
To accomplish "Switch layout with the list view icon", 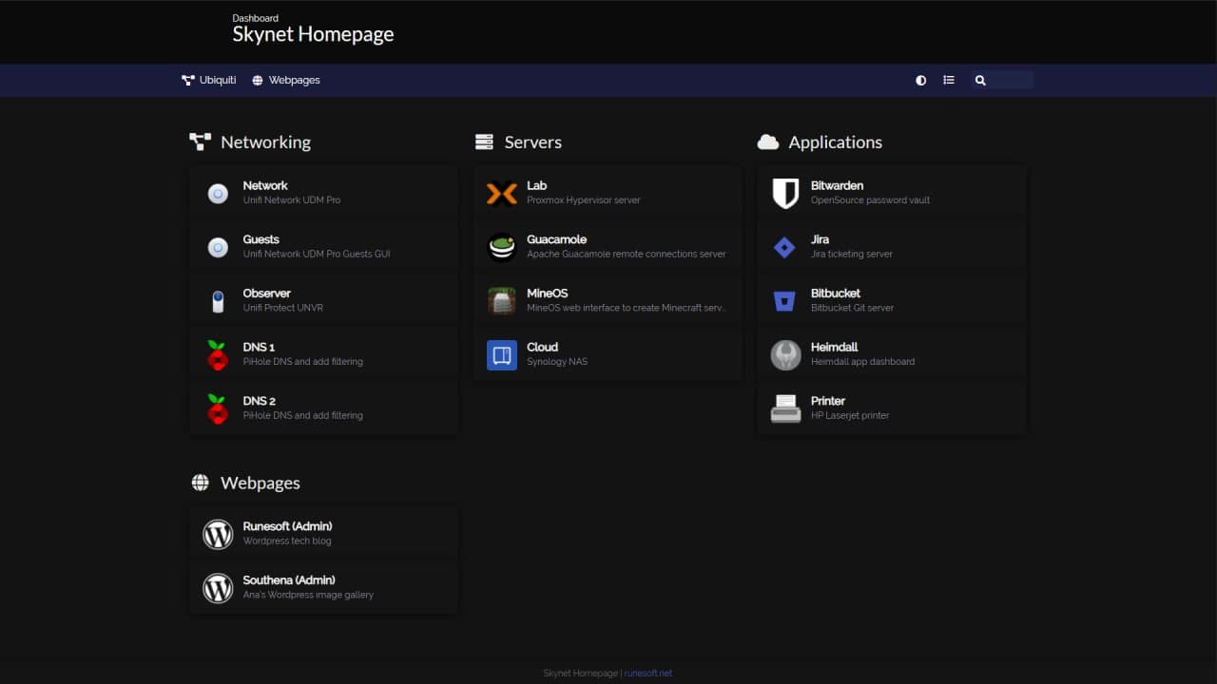I will (948, 81).
